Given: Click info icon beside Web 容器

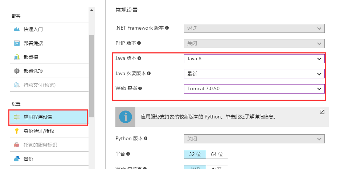Looking at the screenshot, I should (140, 88).
